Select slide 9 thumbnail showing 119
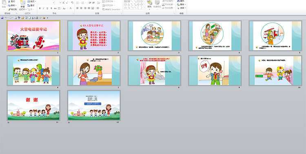The image size is (306, 154). 215,71
